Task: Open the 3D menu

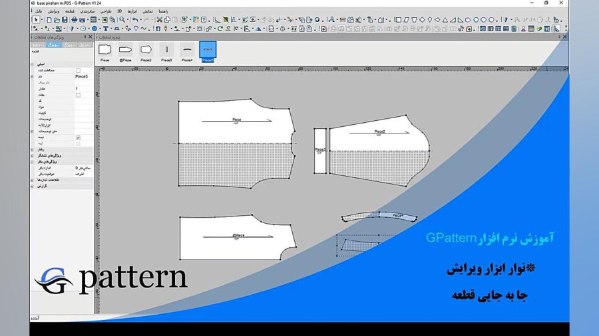Action: tap(120, 11)
